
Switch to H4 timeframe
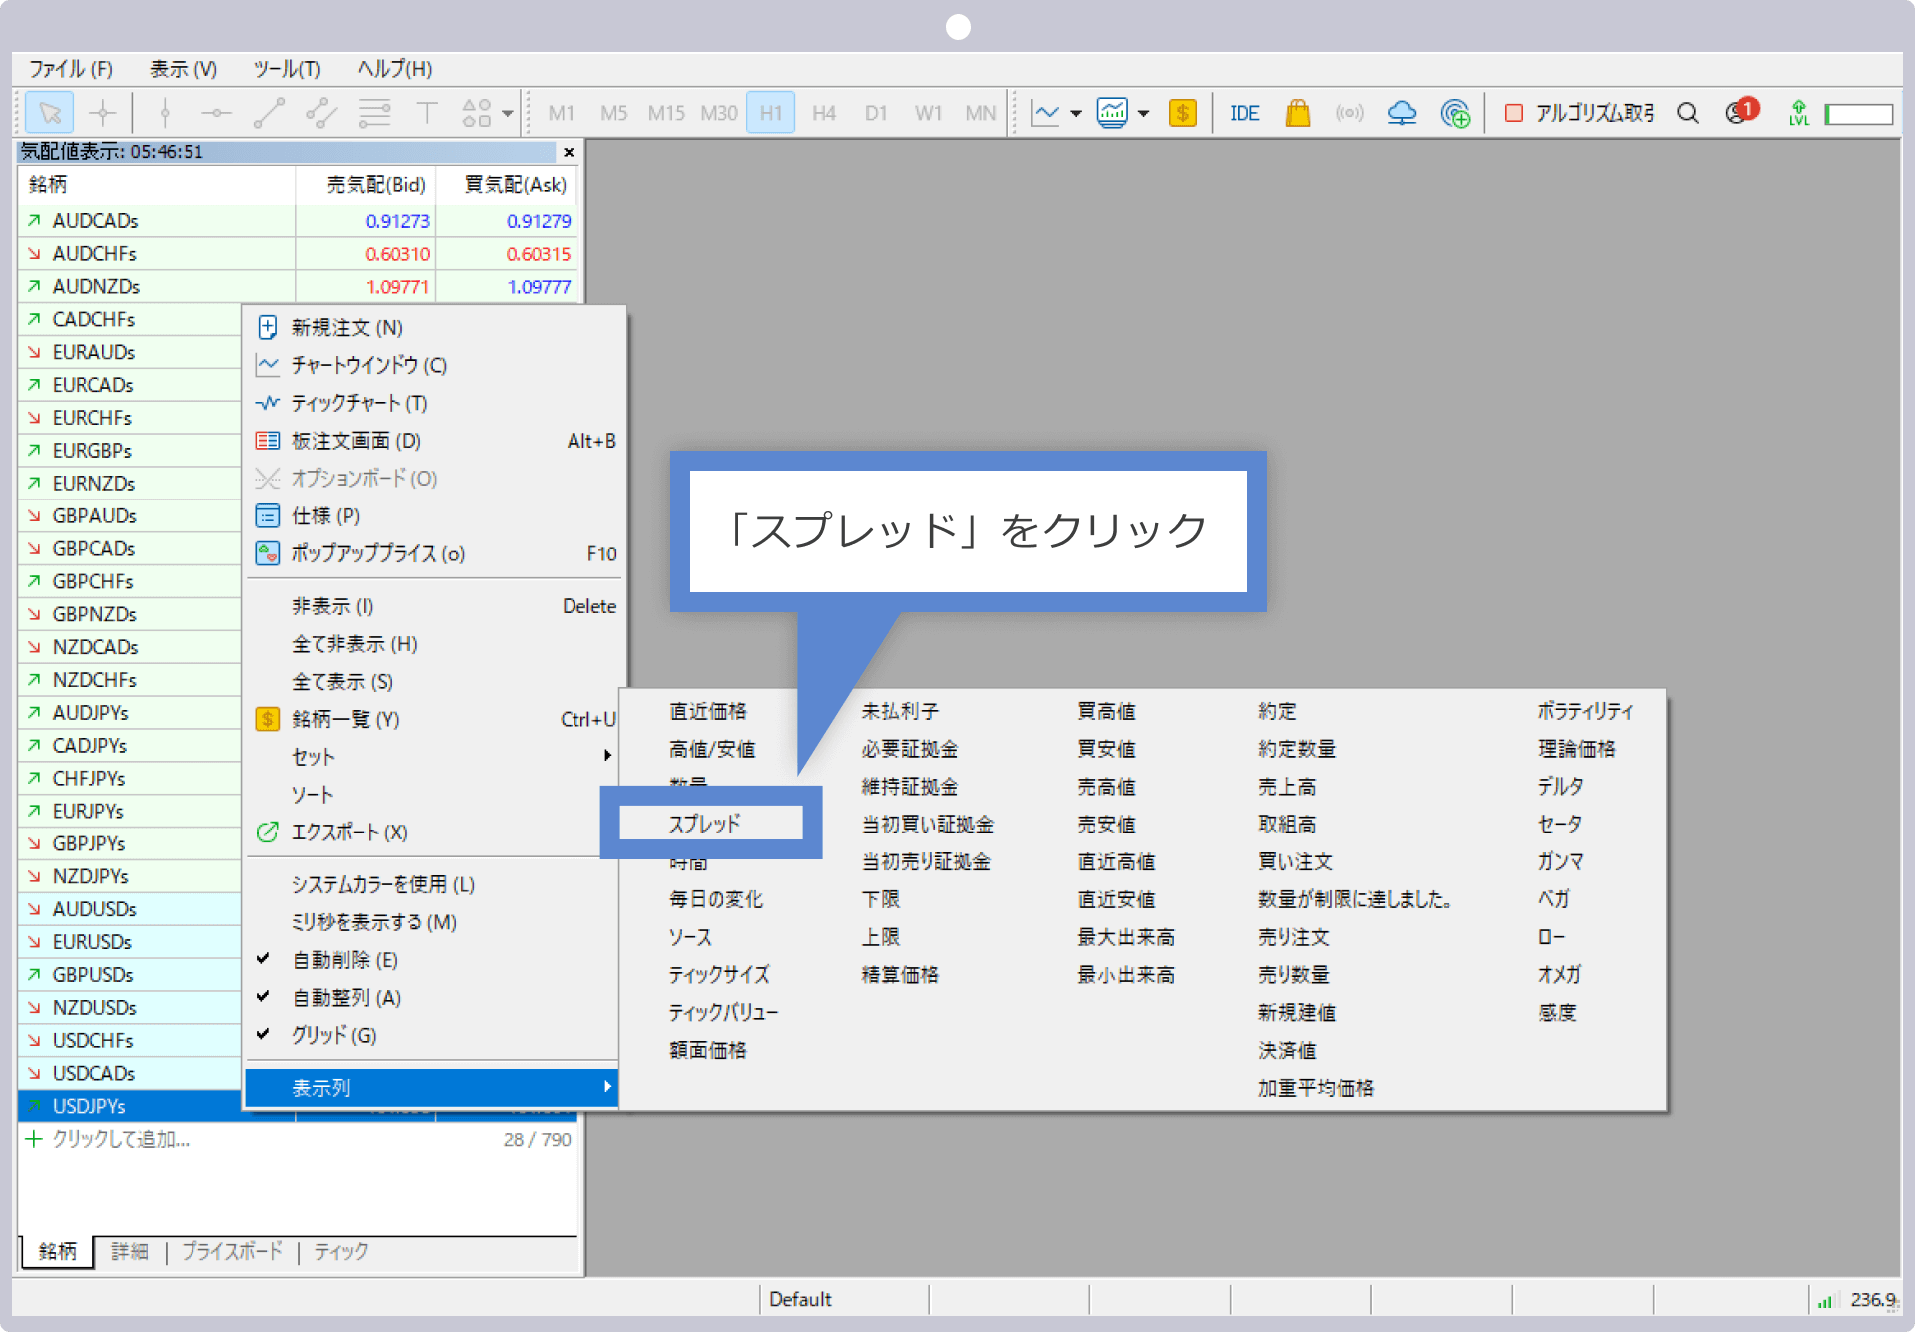coord(823,113)
